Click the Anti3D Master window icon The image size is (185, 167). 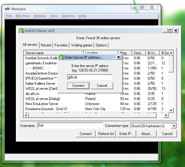click(21, 31)
